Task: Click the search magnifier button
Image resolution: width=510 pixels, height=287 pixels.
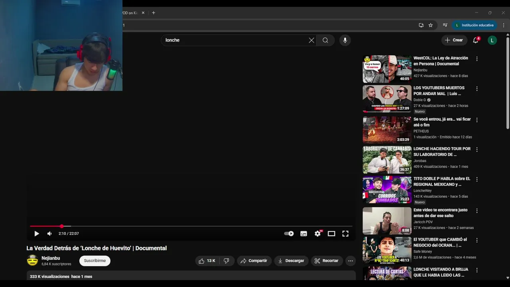Action: pyautogui.click(x=326, y=40)
